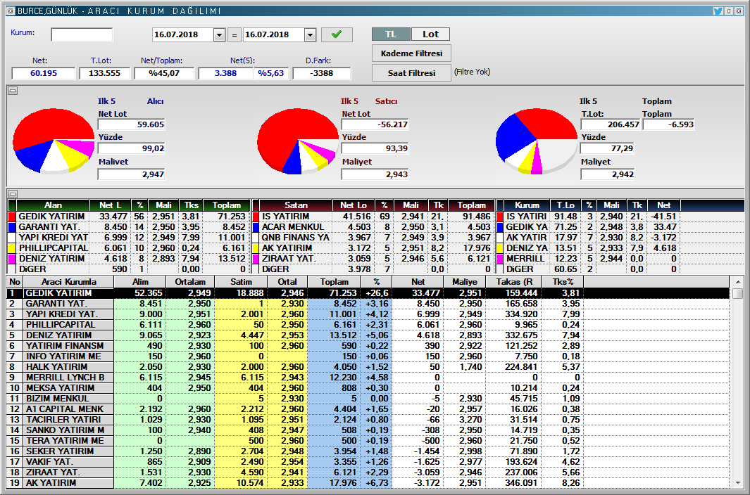Open Kademe Filtresi
The height and width of the screenshot is (495, 750).
point(411,53)
